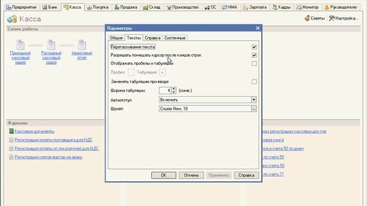367x206 pixels.
Task: Open Регистрация оплаты от покупателей для НДС link
Action: point(56,149)
